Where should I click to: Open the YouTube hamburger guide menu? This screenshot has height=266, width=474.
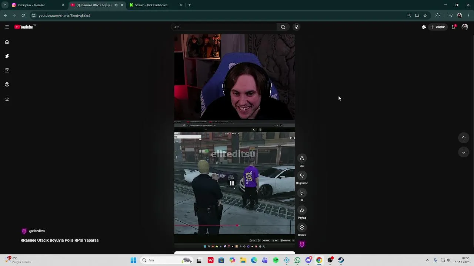coord(7,27)
